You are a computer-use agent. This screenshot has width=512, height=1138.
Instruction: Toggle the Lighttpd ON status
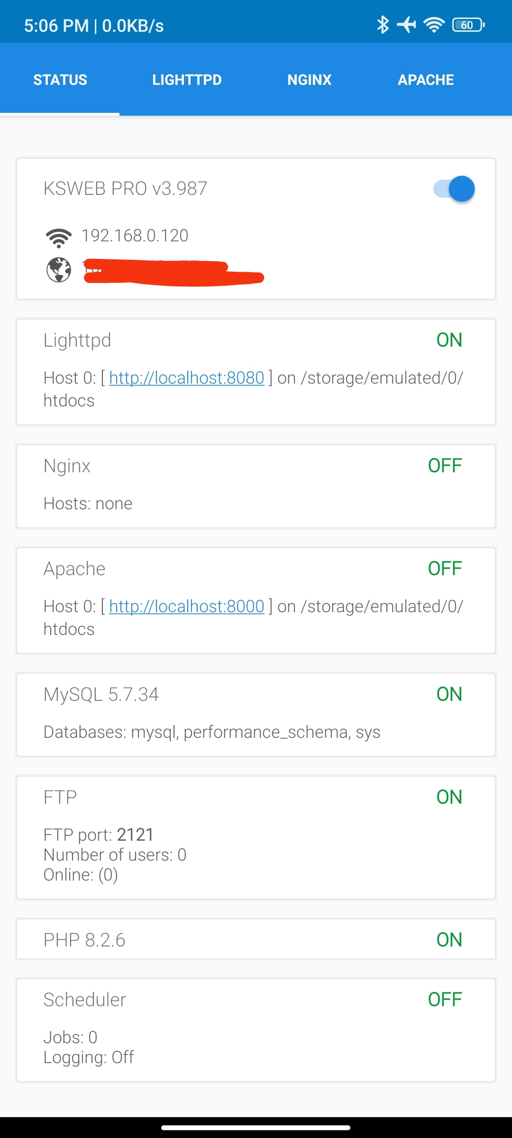tap(449, 340)
